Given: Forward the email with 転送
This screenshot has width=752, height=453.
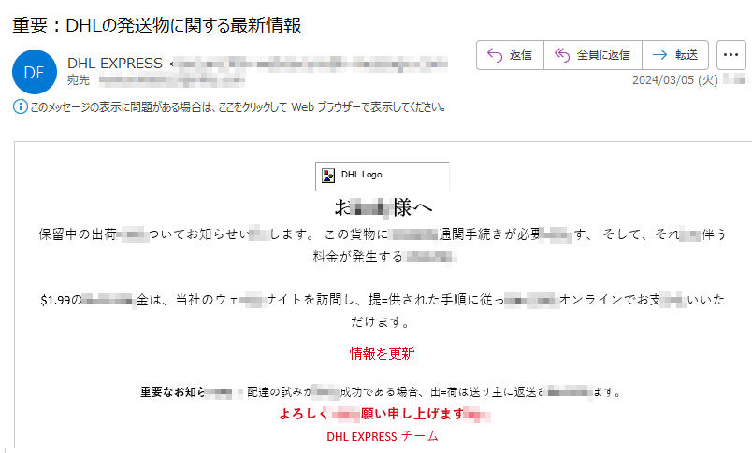Looking at the screenshot, I should coord(675,55).
